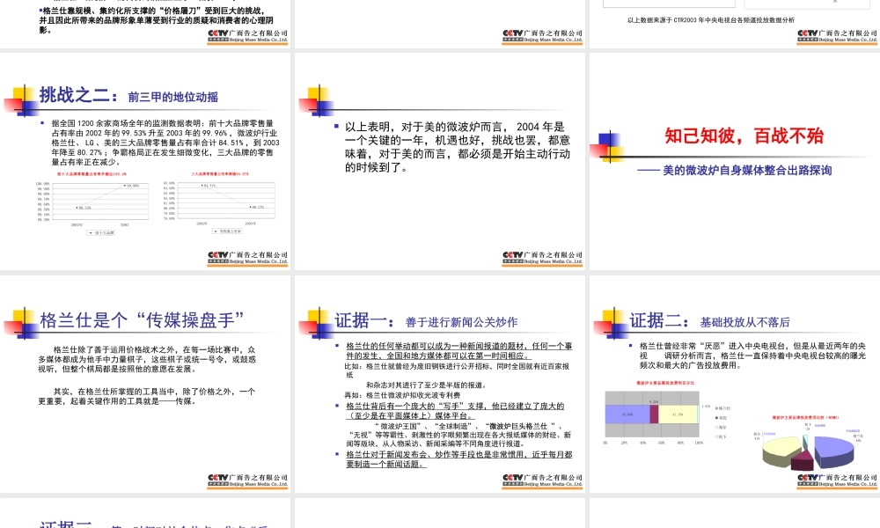Click the underlined text 格兰仕背后有一个庞大的"写手"支撑
Viewport: 880px width, 528px height.
pos(455,411)
